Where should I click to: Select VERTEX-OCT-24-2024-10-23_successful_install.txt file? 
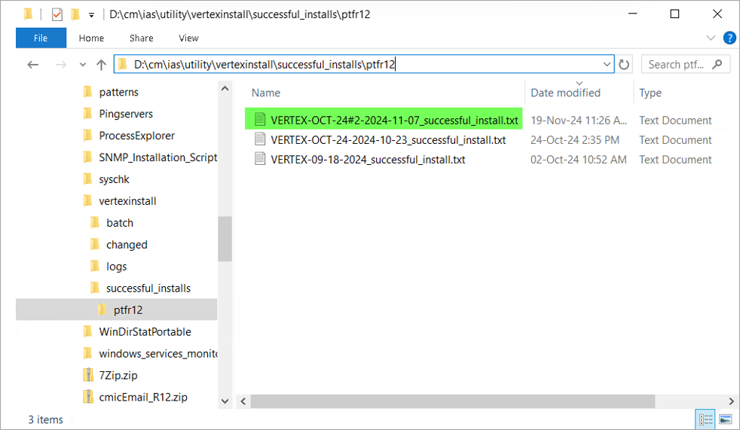pos(388,140)
